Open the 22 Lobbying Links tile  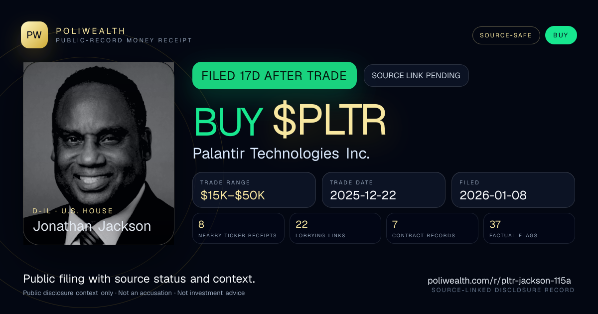coord(335,228)
